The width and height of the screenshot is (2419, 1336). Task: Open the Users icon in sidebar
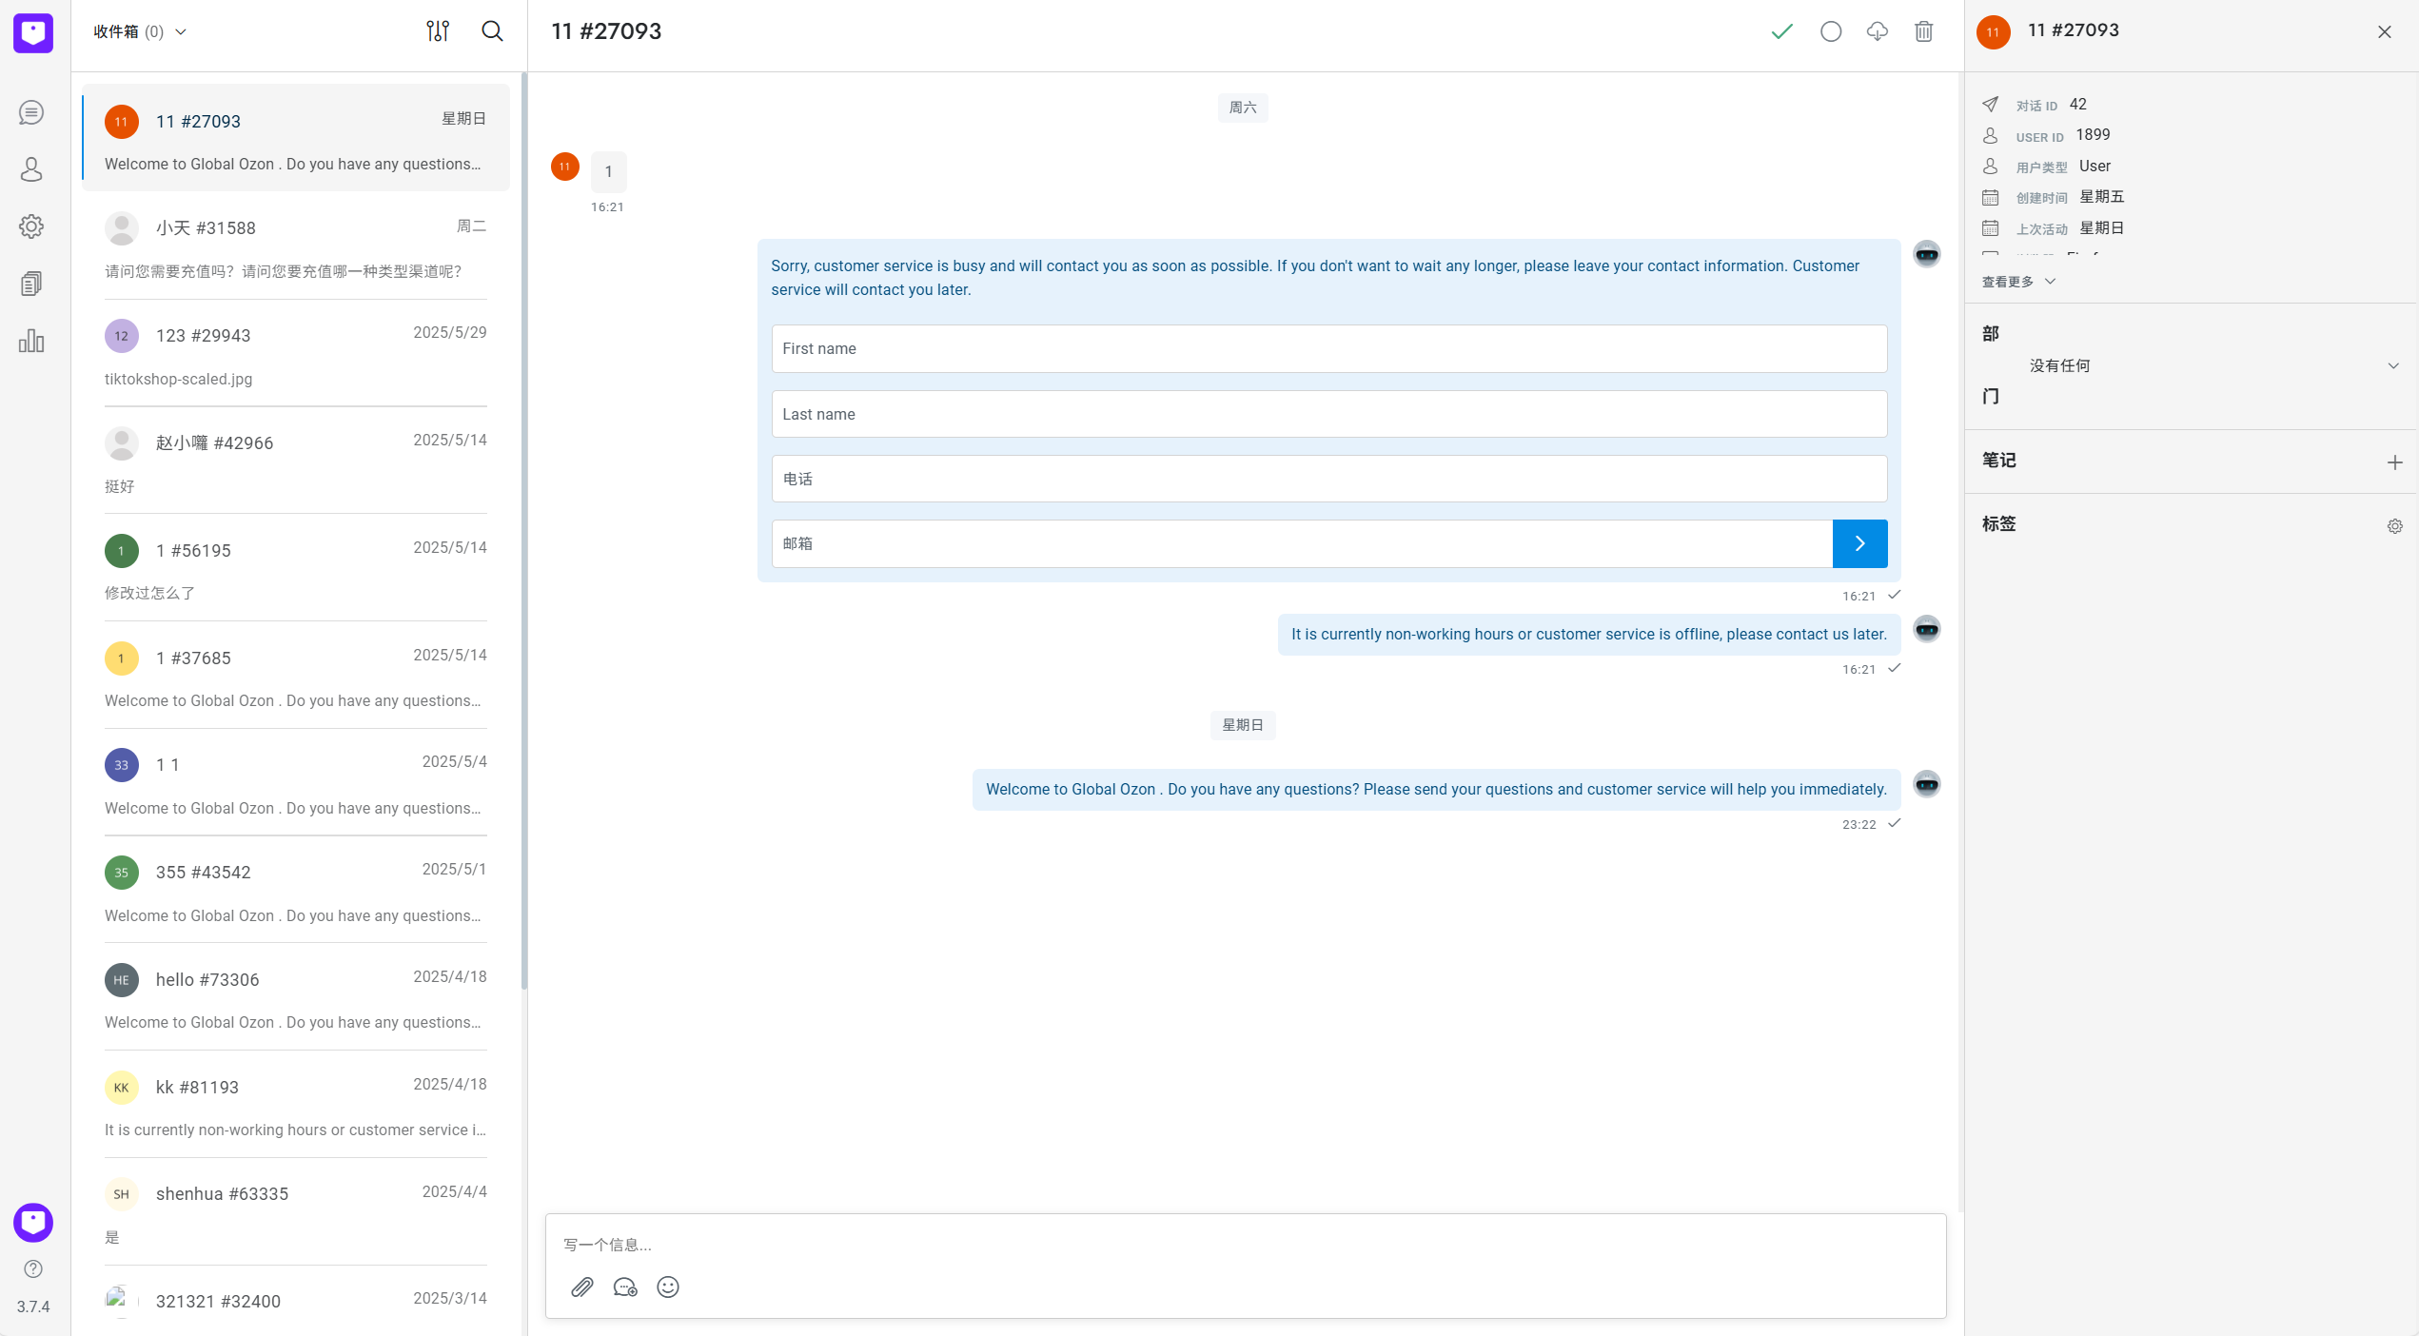pyautogui.click(x=31, y=169)
